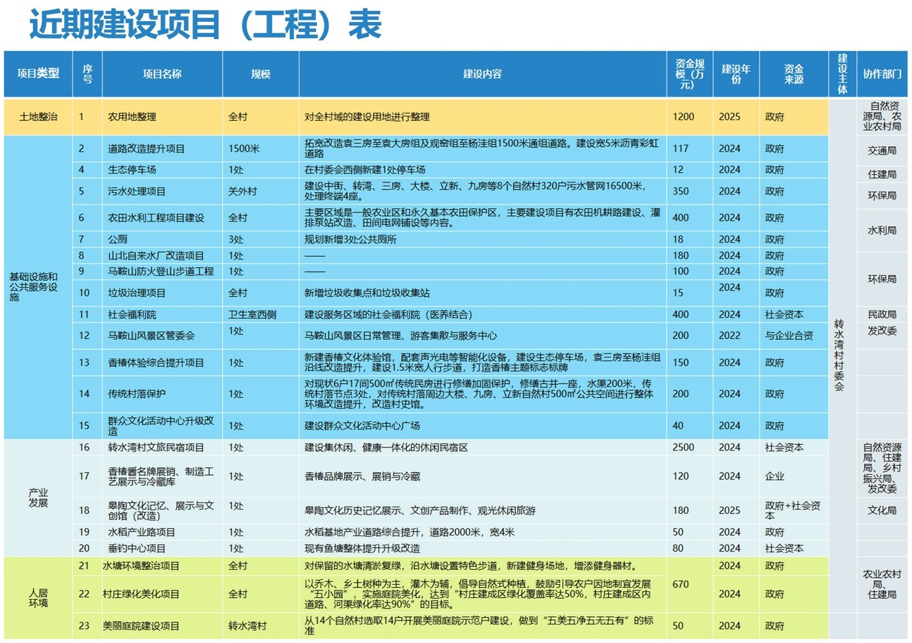Select the 转水湾村村委会 construction entity cell
This screenshot has width=912, height=643.
[x=841, y=355]
